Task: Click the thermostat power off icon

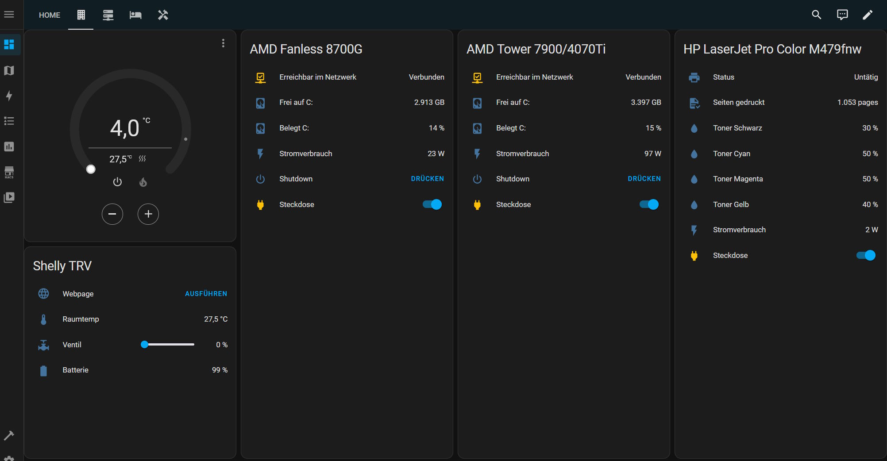Action: [117, 182]
